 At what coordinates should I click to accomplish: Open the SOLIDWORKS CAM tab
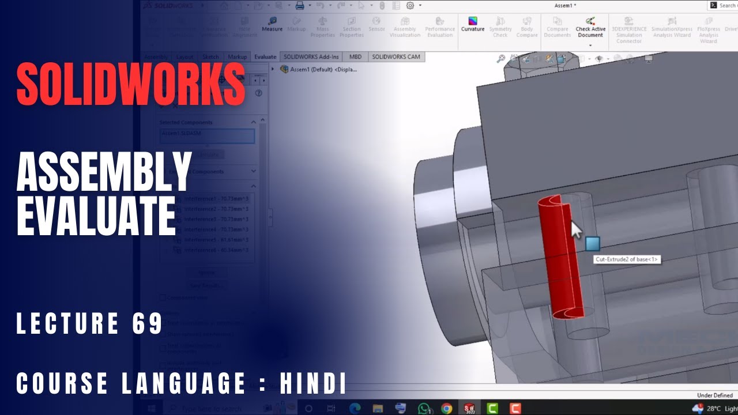[x=396, y=56]
